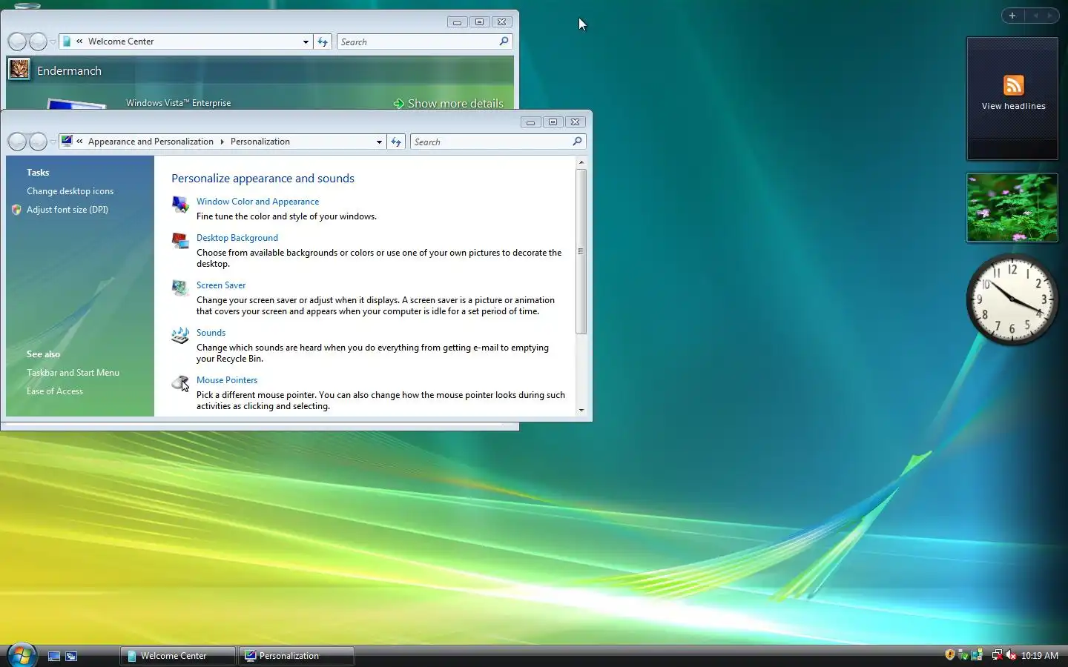Expand the arrow after Appearance and Personalization breadcrumb
This screenshot has height=667, width=1068.
click(x=222, y=142)
